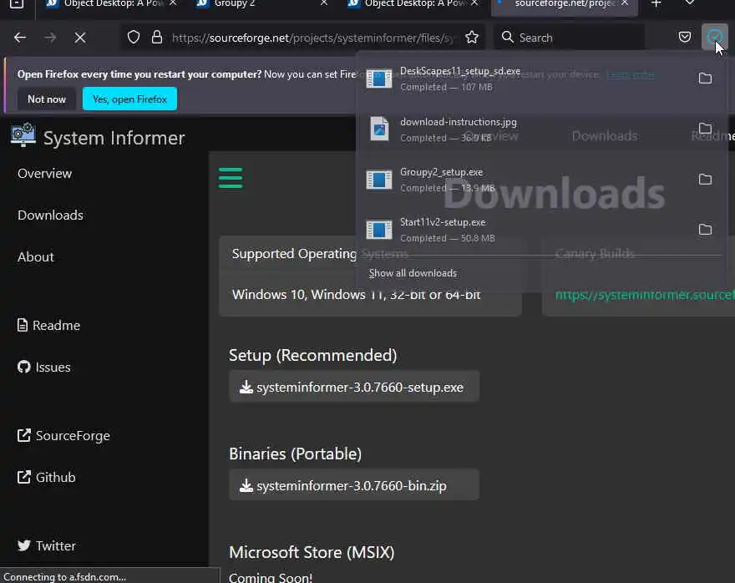735x583 pixels.
Task: Open the Github external link
Action: [x=47, y=478]
